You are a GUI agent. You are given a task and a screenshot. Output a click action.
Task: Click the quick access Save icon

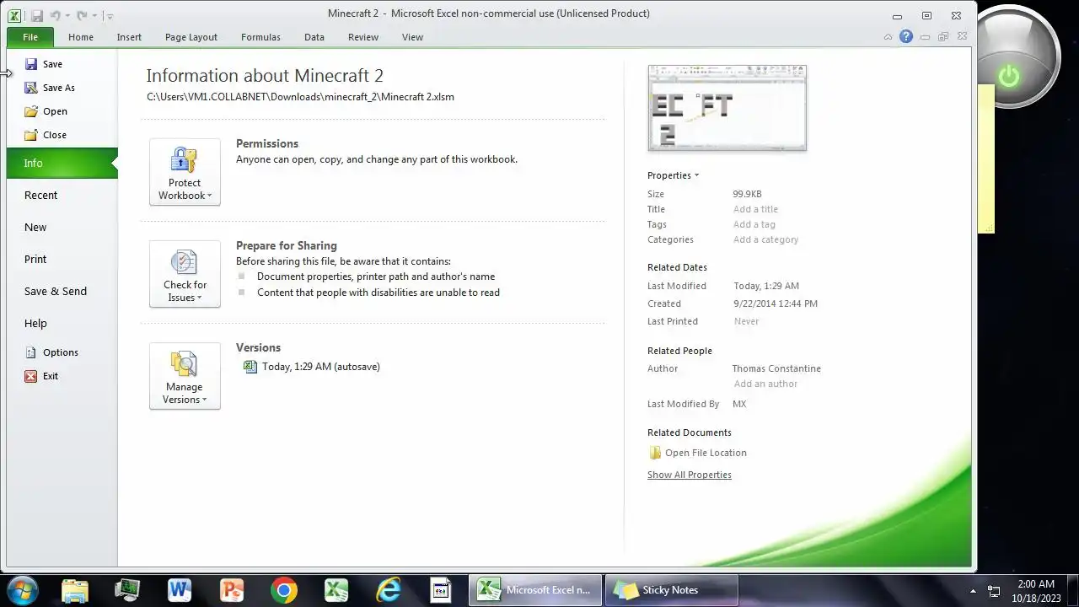pos(36,15)
